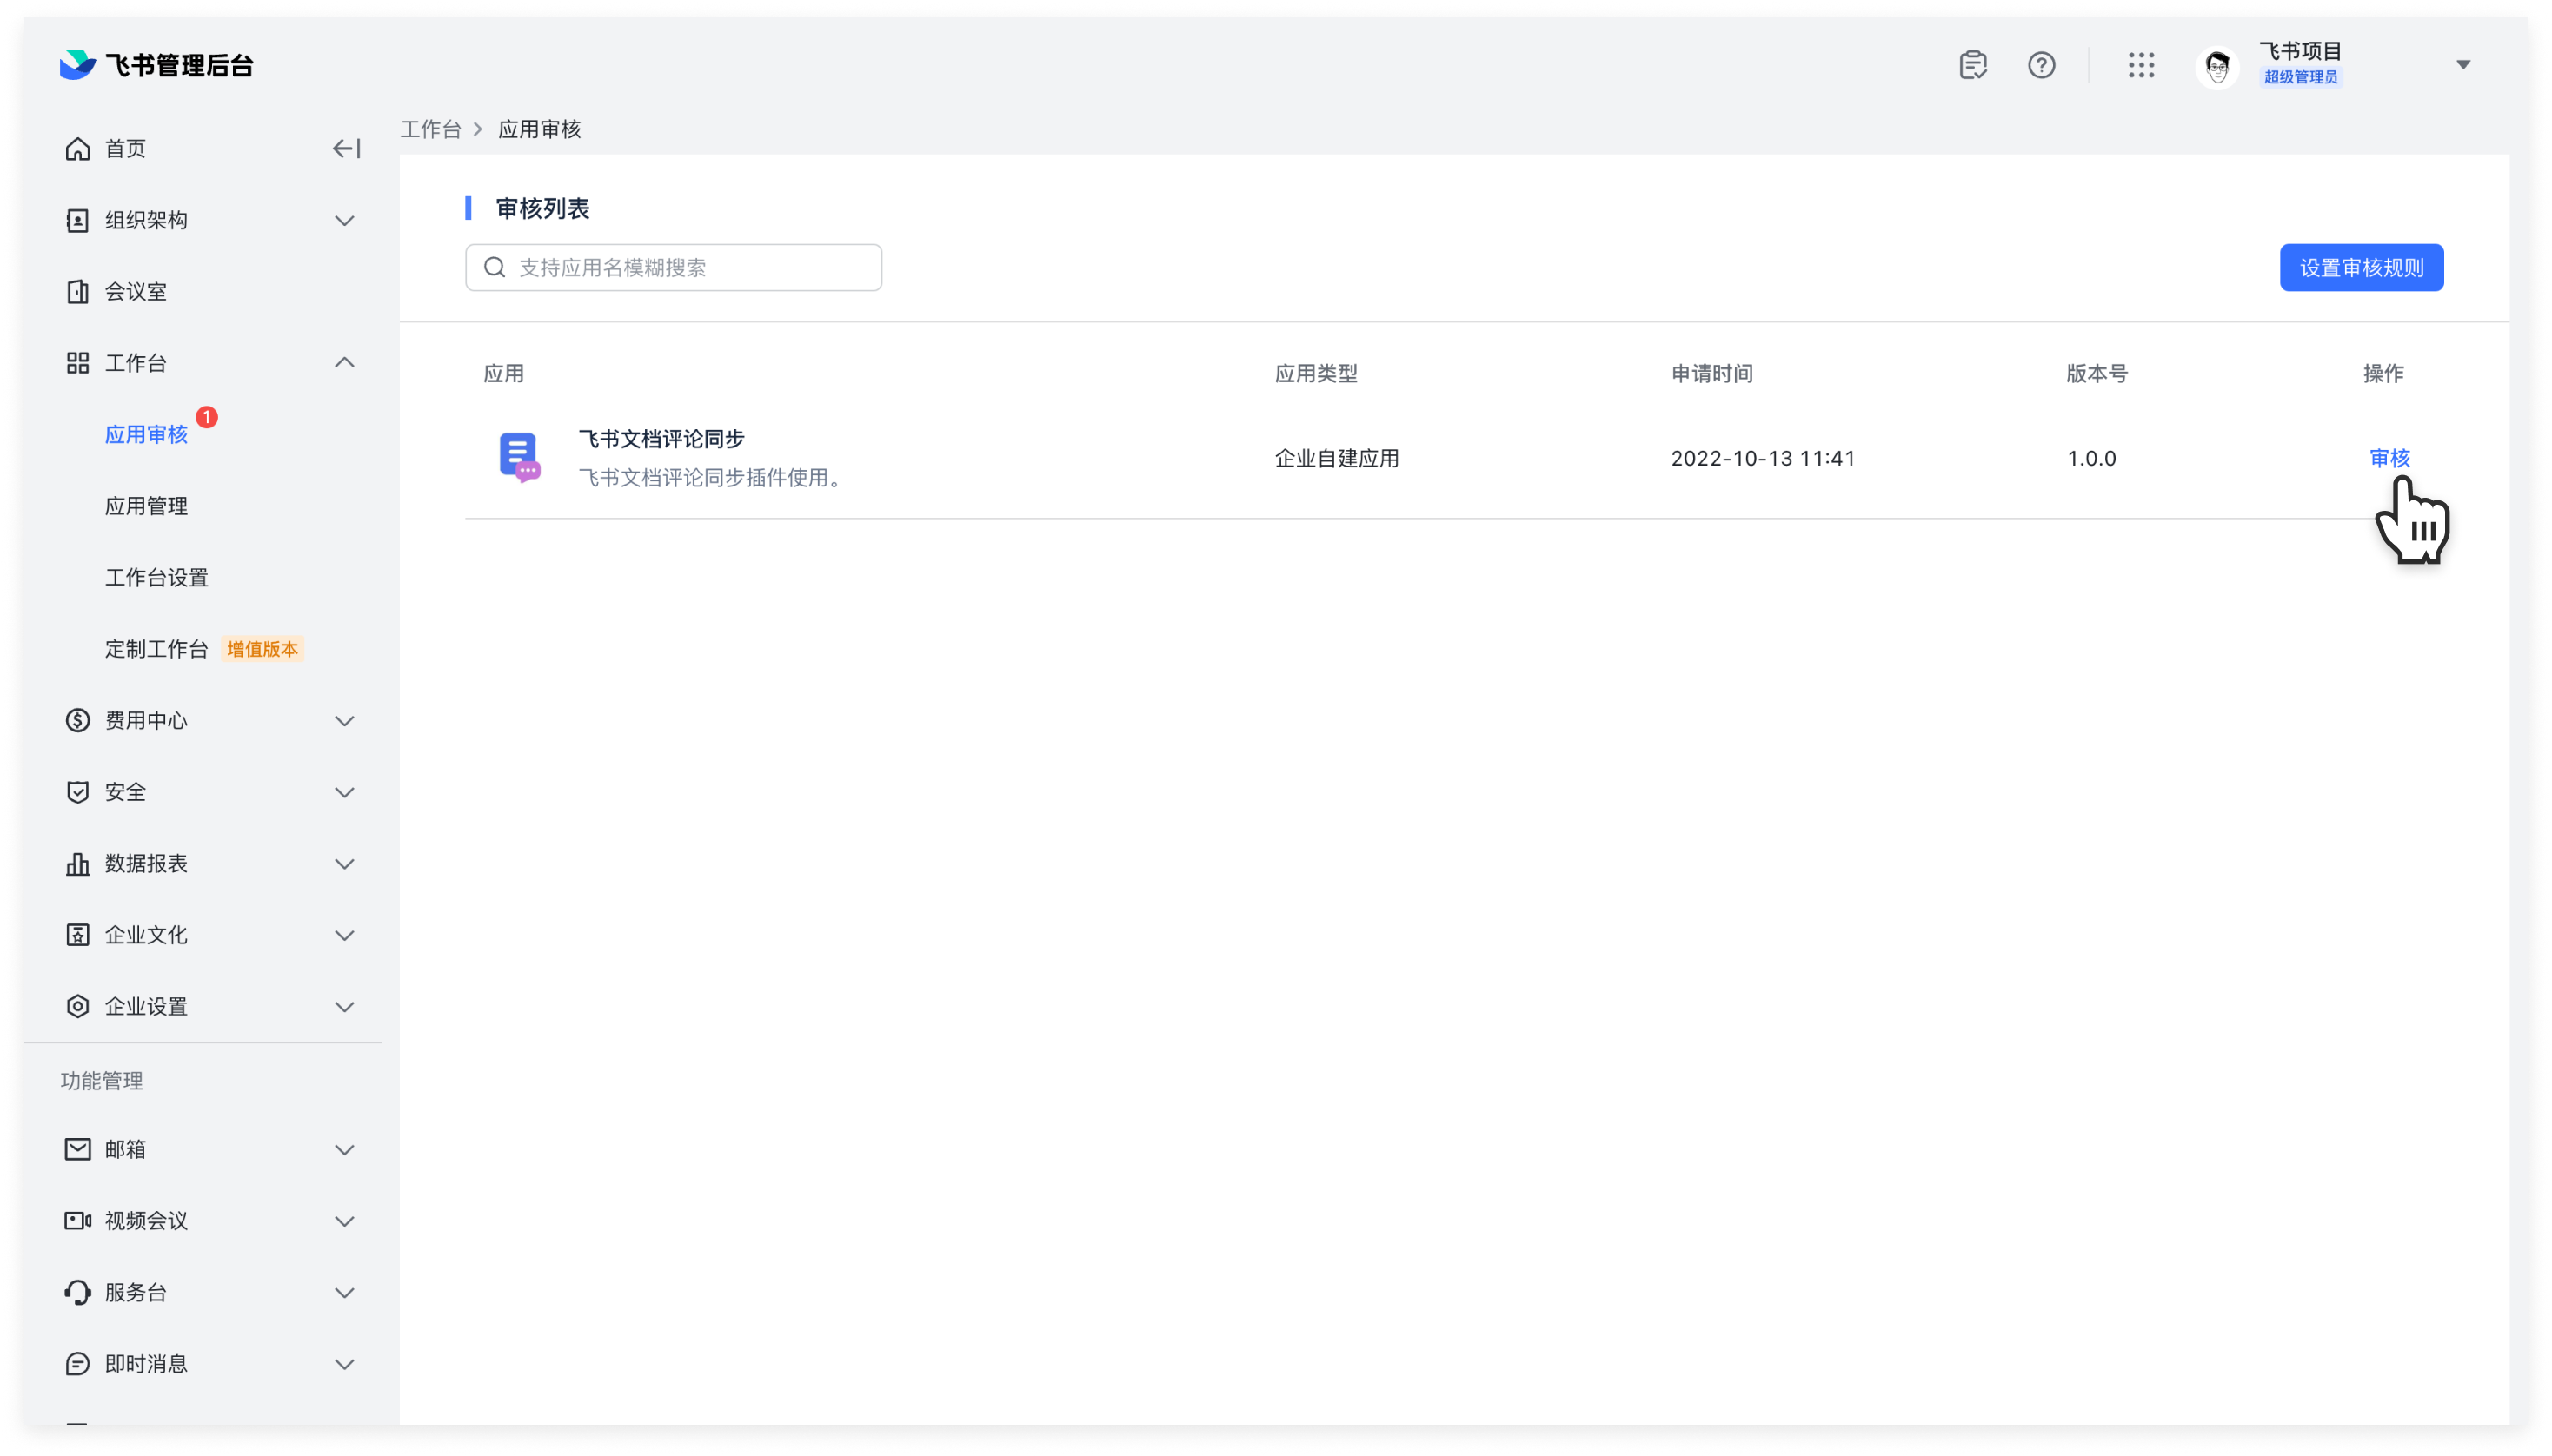Click the 飞书文档评论同步 app name
The height and width of the screenshot is (1456, 2552).
coord(661,439)
